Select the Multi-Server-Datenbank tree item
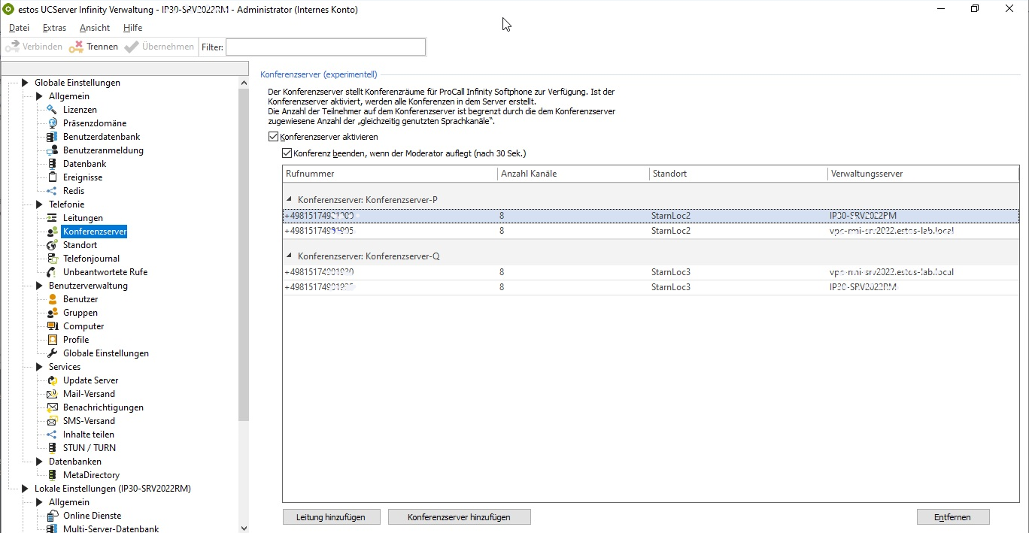 click(111, 528)
